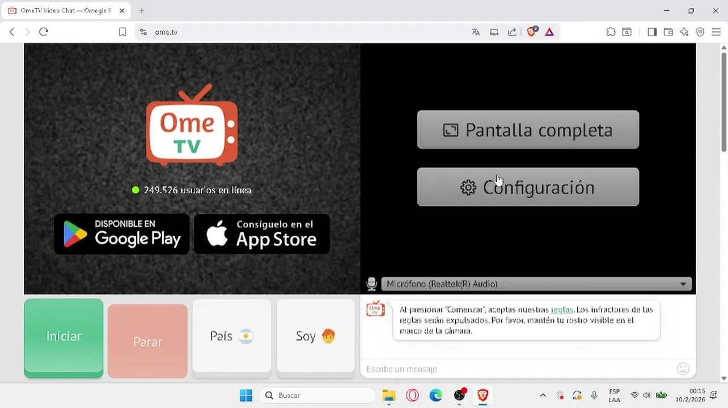Open the browser extensions puzzle icon
This screenshot has width=728, height=408.
pyautogui.click(x=611, y=32)
